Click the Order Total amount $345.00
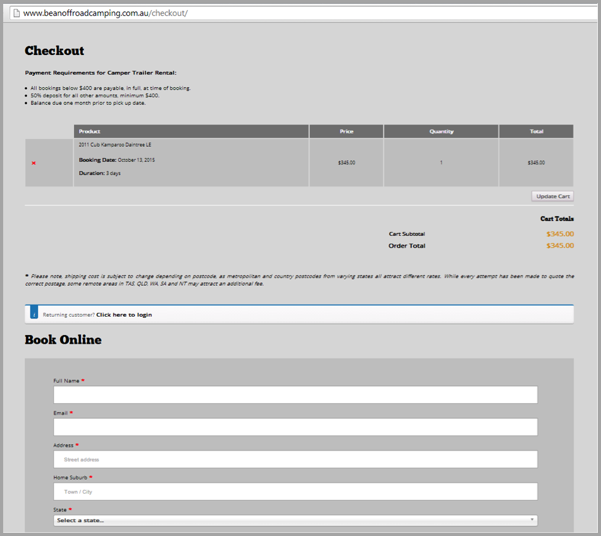 click(560, 246)
